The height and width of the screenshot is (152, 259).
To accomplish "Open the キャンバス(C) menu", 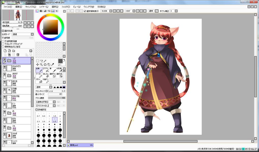I will 30,7.
